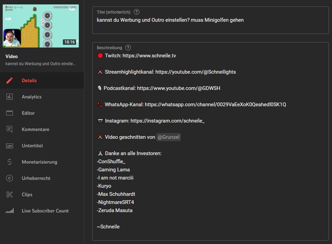Click the truncated video title under Video
The width and height of the screenshot is (332, 244).
pos(40,64)
